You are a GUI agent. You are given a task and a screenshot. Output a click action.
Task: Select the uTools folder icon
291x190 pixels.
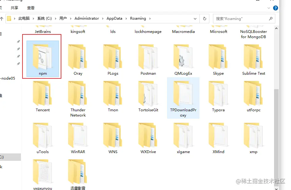click(x=43, y=135)
